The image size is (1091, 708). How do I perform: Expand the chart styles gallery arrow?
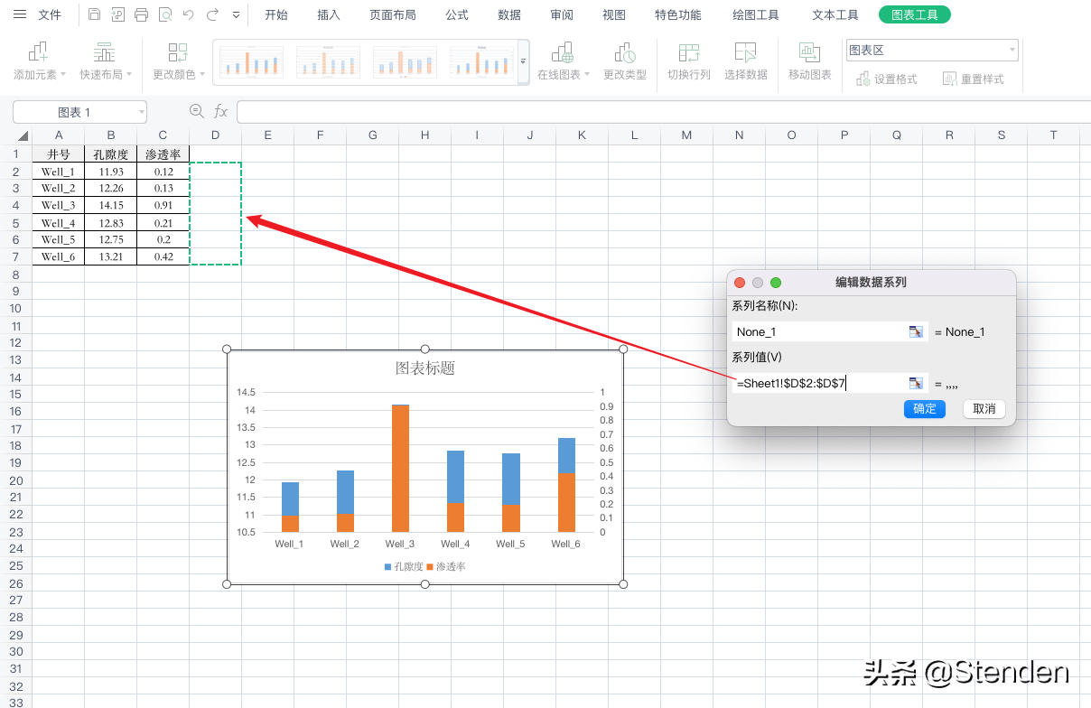[524, 61]
